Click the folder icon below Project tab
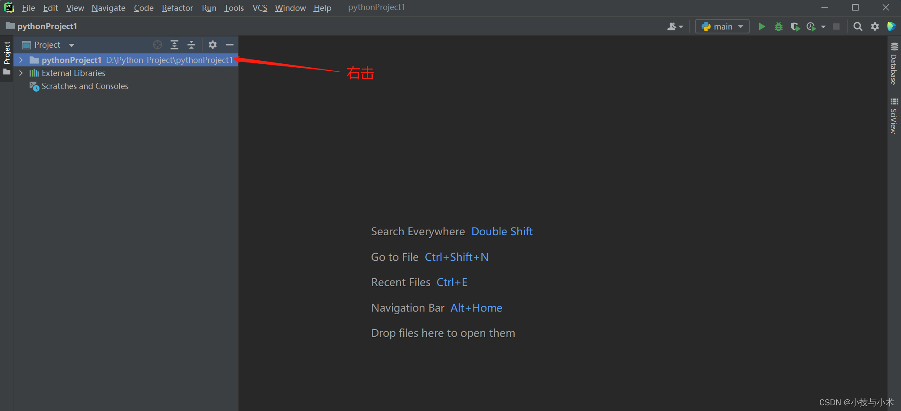901x411 pixels. [7, 72]
